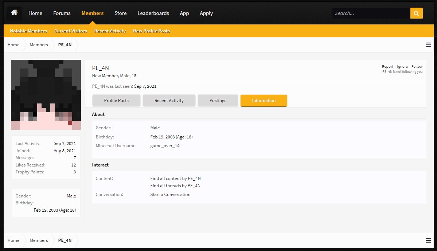Switch to the Recent Activity tab
This screenshot has height=251, width=437.
(169, 101)
